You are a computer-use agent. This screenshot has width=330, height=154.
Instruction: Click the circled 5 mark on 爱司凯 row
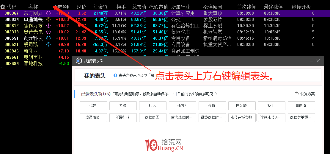pos(48,44)
